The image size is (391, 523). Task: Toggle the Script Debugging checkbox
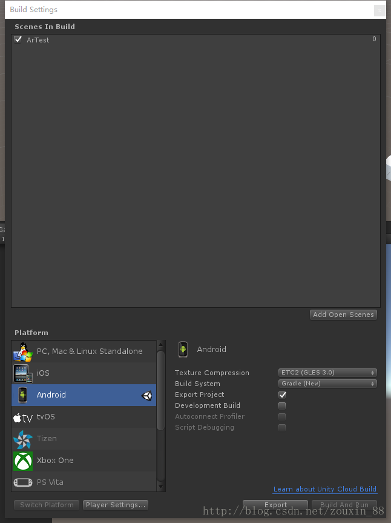coord(282,428)
